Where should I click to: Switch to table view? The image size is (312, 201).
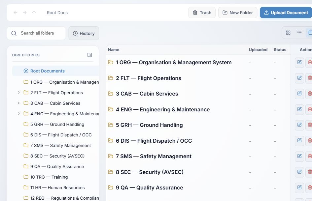tap(309, 33)
